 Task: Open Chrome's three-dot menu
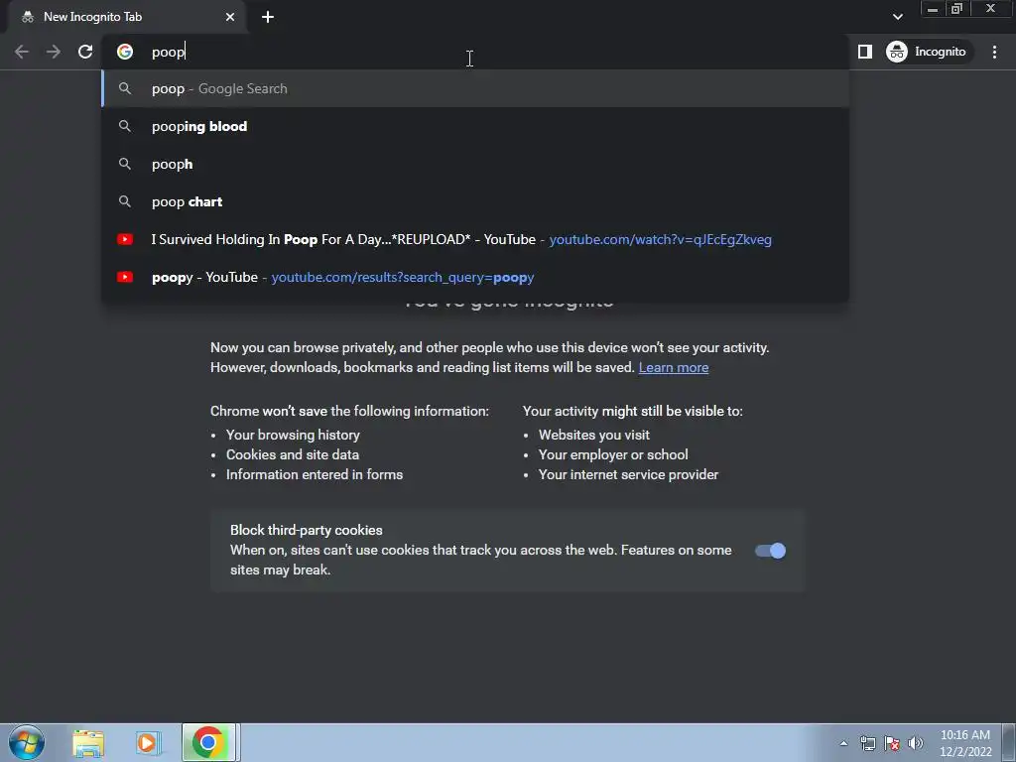(x=994, y=52)
